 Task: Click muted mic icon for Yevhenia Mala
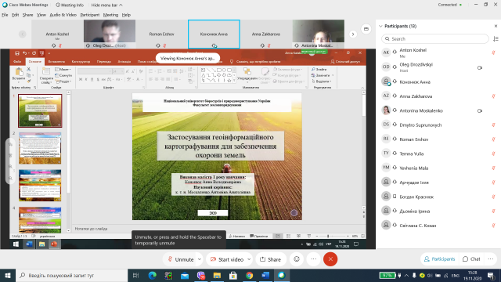(x=493, y=168)
